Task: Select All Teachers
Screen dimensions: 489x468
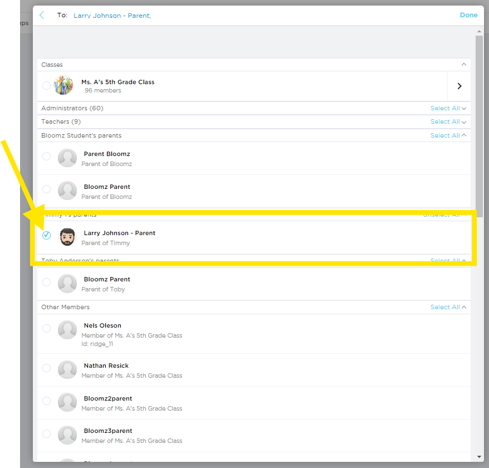Action: click(444, 121)
